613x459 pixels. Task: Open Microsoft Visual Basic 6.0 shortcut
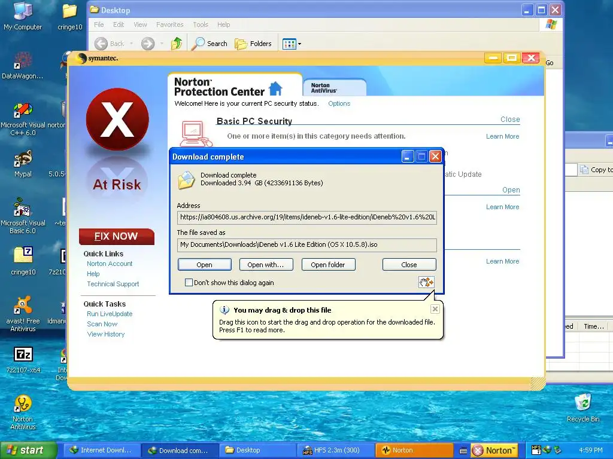tap(23, 216)
